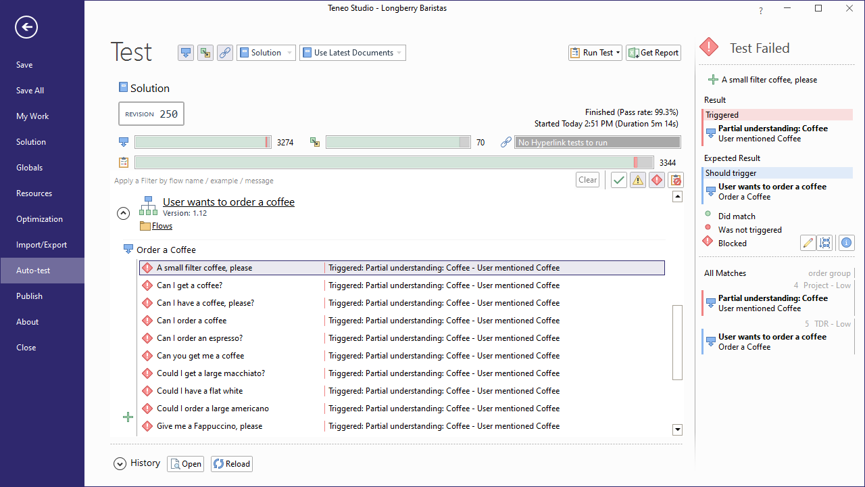Collapse the User wants to order a coffee flow
Screen dimensions: 865x487
pyautogui.click(x=123, y=213)
